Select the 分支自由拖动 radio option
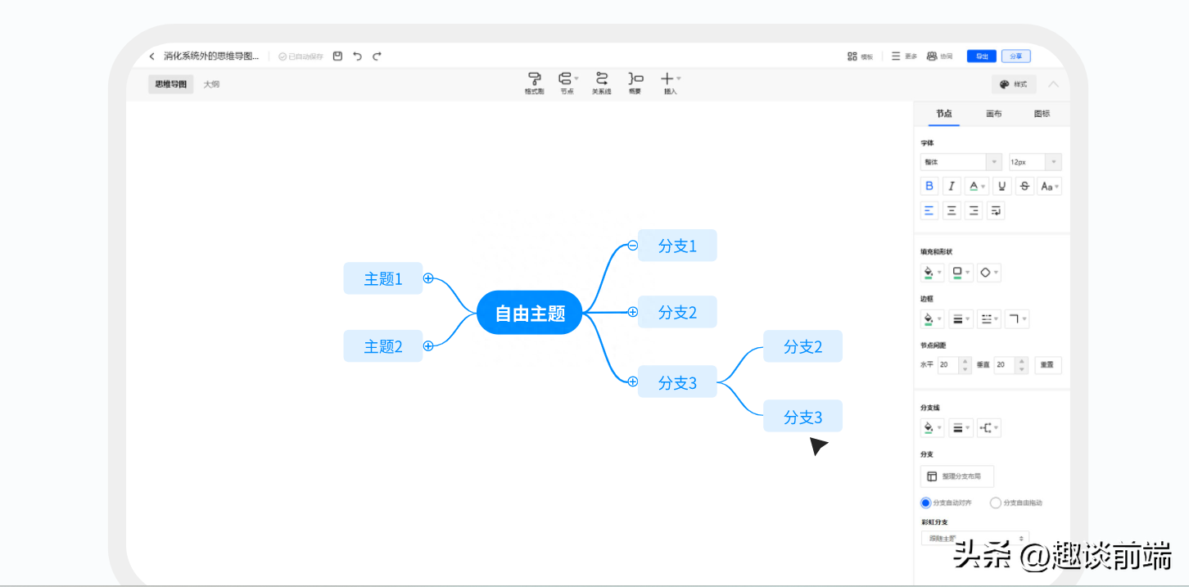Image resolution: width=1189 pixels, height=587 pixels. click(995, 503)
